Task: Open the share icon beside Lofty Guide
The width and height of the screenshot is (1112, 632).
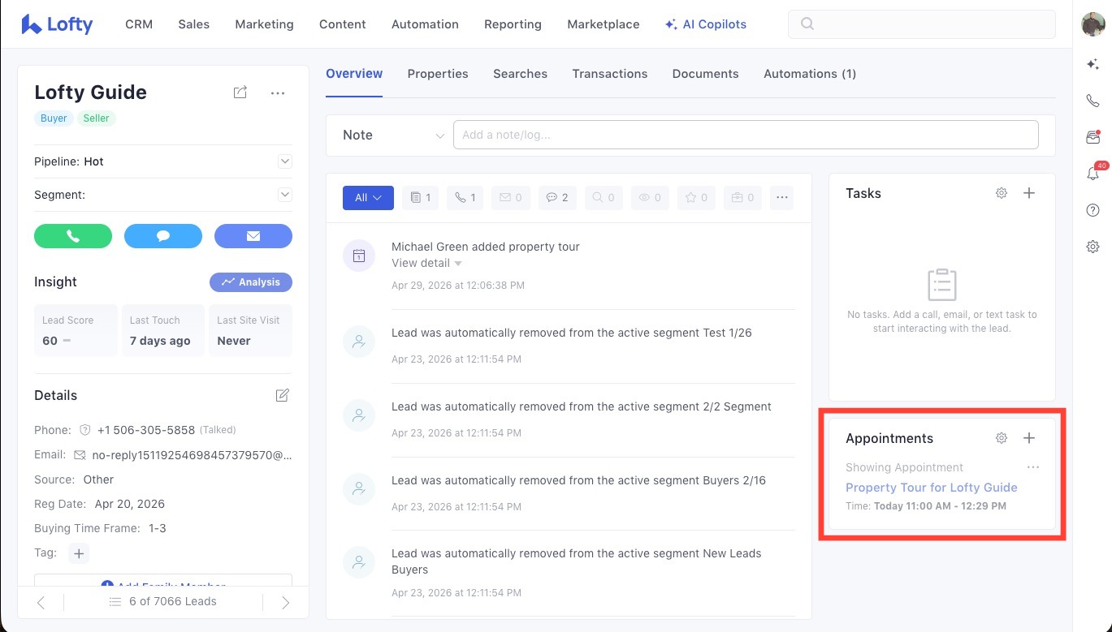Action: [240, 93]
